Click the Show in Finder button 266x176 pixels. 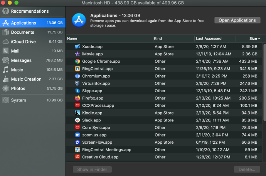click(92, 169)
